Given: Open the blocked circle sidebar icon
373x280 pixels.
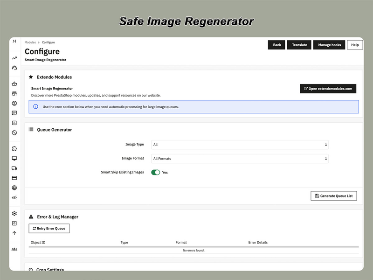Looking at the screenshot, I should (14, 133).
